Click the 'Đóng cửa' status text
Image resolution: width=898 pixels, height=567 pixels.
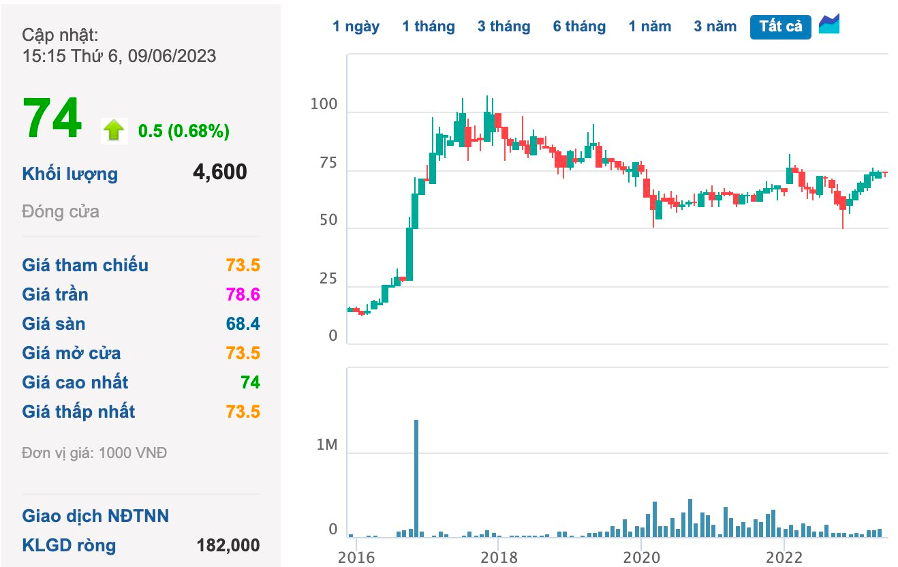(61, 211)
